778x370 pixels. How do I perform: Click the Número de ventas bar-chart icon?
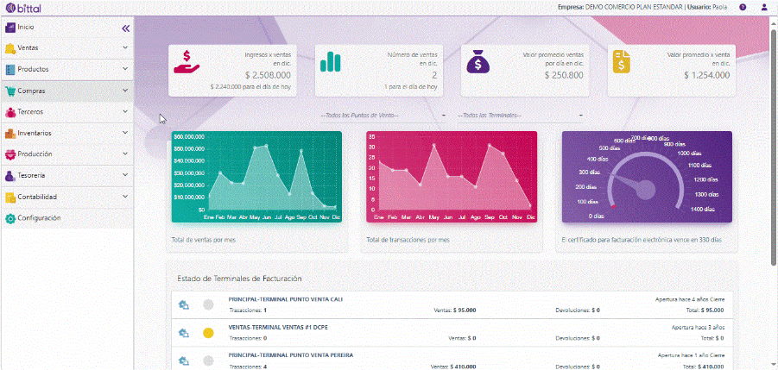click(x=331, y=63)
